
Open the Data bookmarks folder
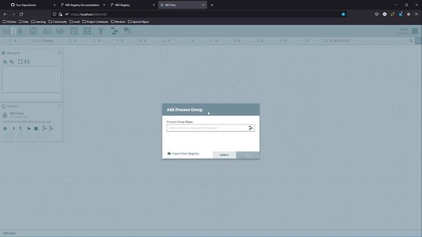click(24, 22)
